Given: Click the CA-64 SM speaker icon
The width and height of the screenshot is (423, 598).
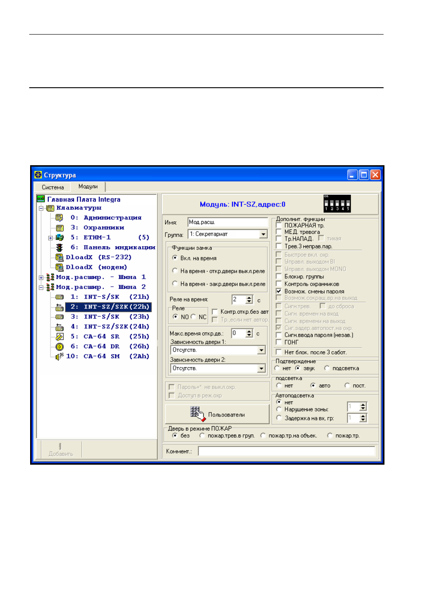Looking at the screenshot, I should 59,357.
